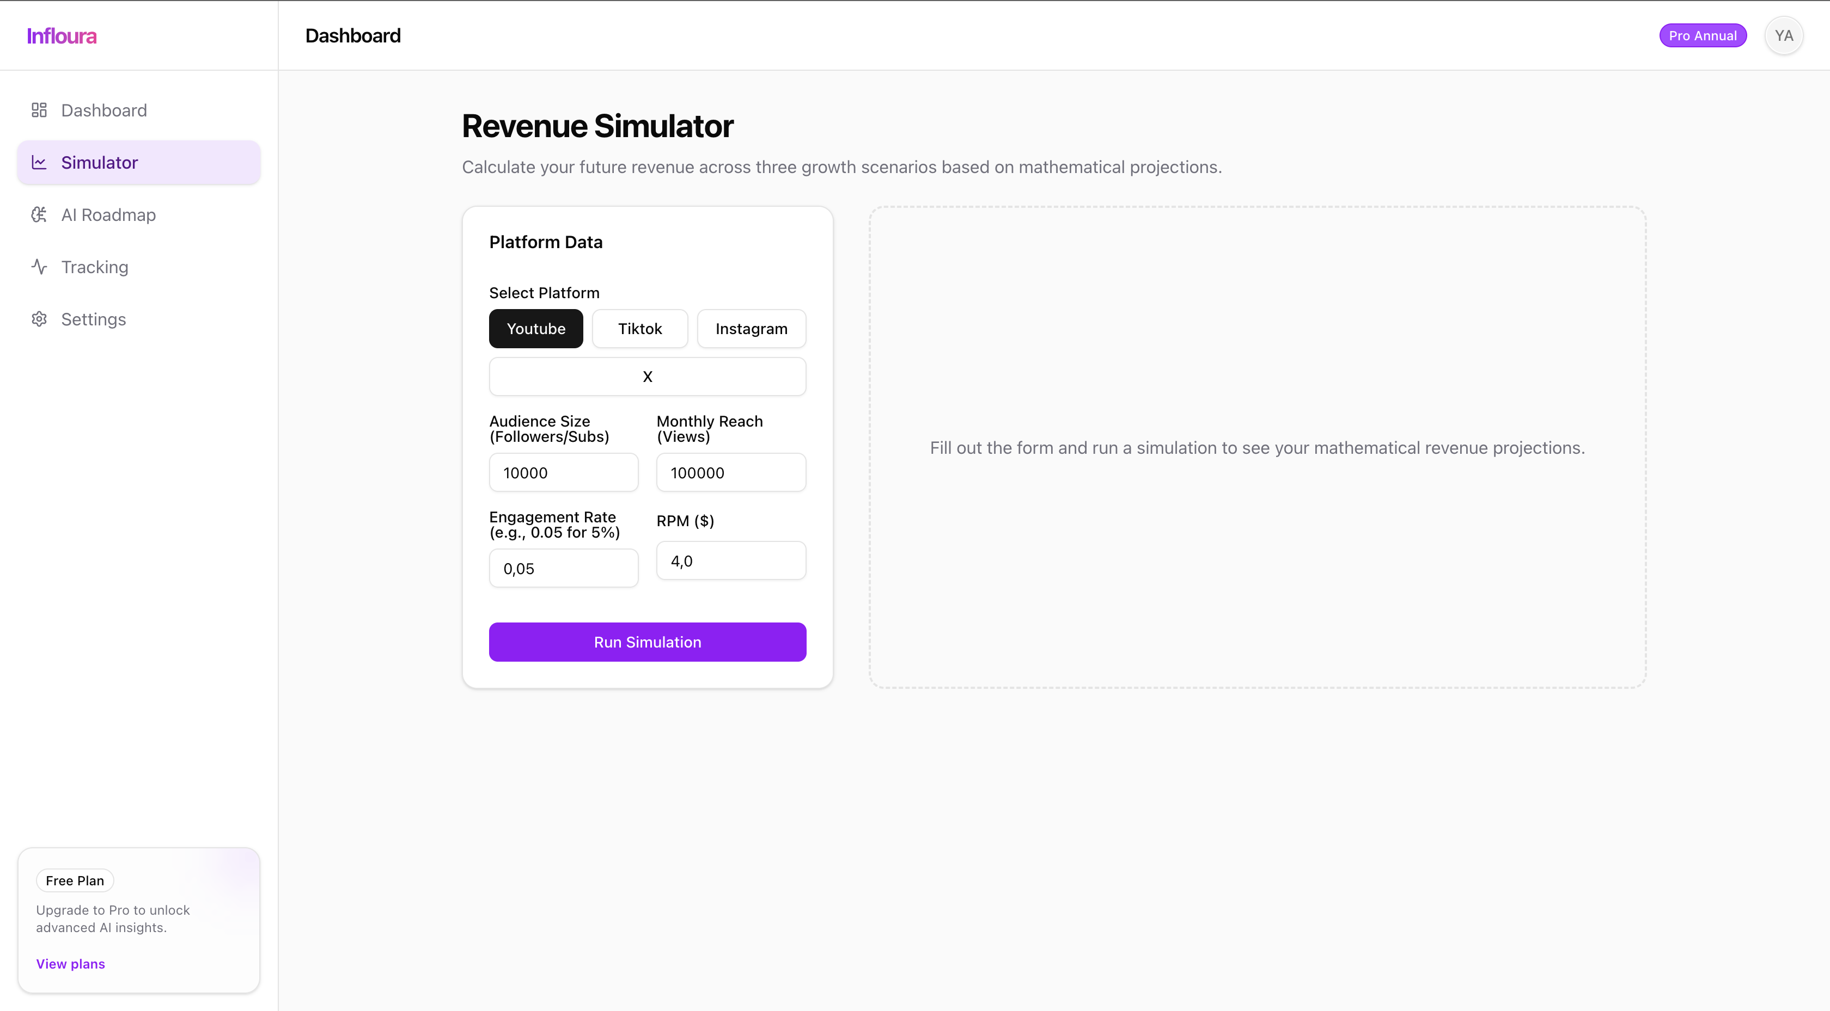Click the Dashboard grid icon in sidebar
This screenshot has width=1830, height=1011.
(x=39, y=110)
